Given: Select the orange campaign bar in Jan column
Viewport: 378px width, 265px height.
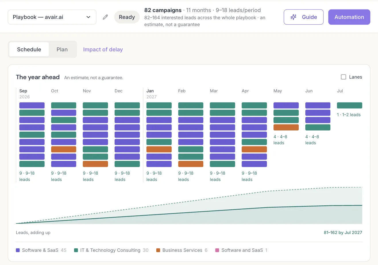Looking at the screenshot, I should pyautogui.click(x=159, y=149).
